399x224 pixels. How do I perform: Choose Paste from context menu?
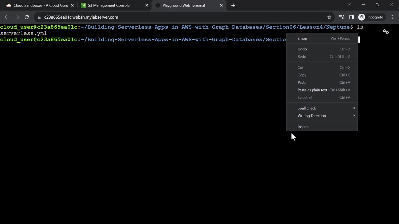(x=322, y=82)
